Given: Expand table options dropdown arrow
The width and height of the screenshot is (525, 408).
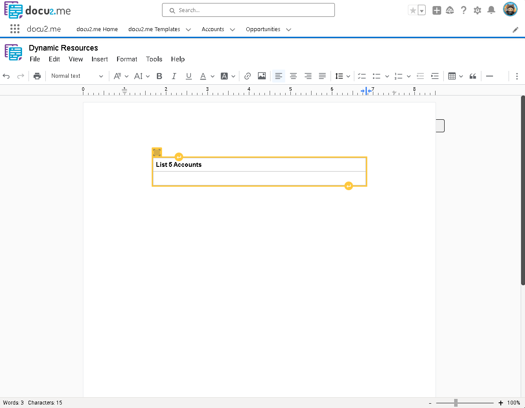Looking at the screenshot, I should pyautogui.click(x=461, y=76).
